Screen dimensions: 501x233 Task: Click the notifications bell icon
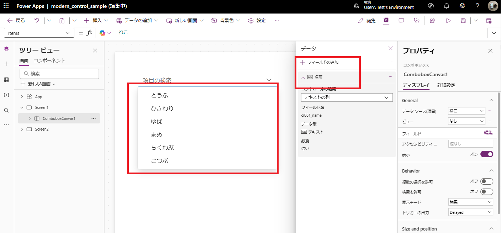click(x=447, y=6)
